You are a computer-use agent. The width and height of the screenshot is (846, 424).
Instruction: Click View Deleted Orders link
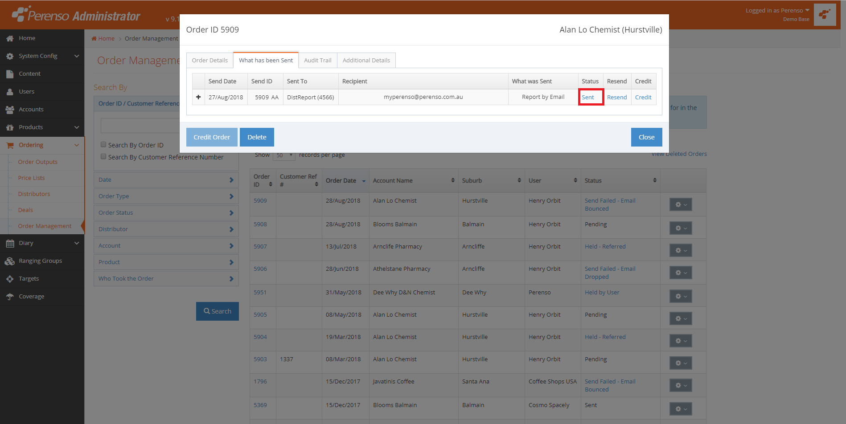[679, 154]
